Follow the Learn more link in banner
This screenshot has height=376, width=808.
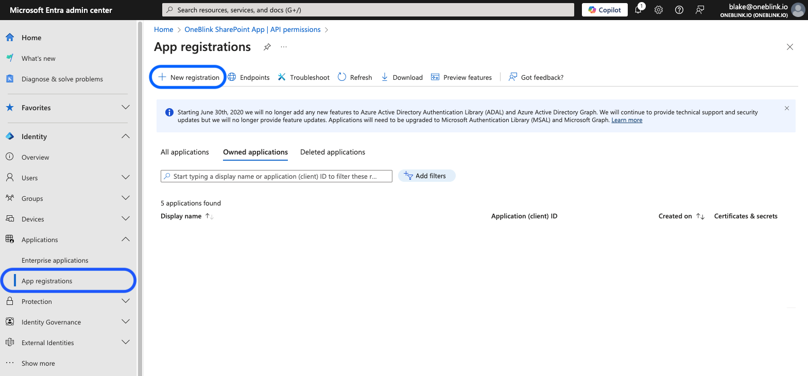[627, 120]
